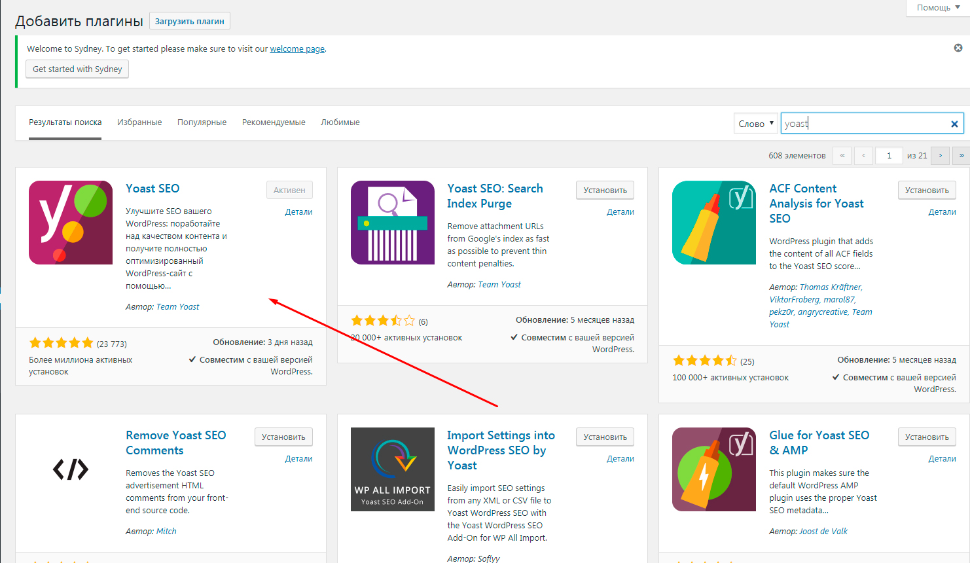Open Mitch author link

(166, 531)
